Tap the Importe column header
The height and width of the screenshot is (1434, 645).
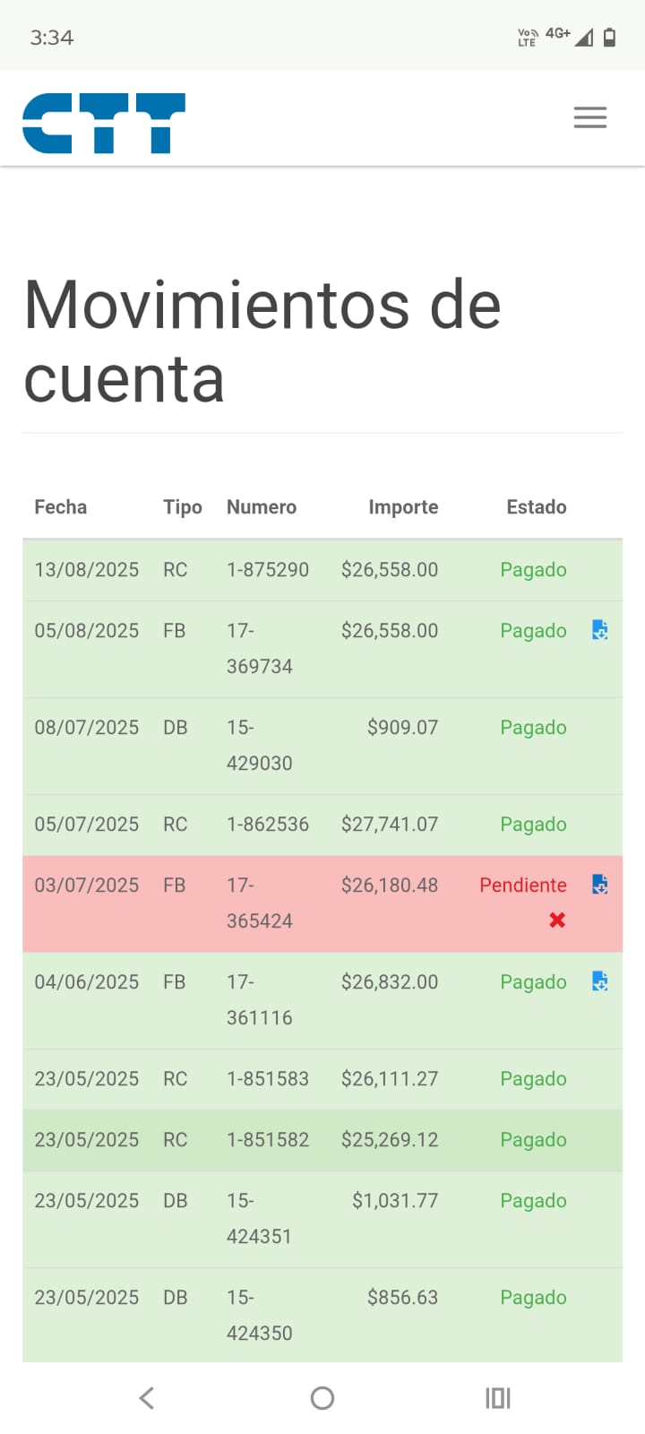coord(403,507)
